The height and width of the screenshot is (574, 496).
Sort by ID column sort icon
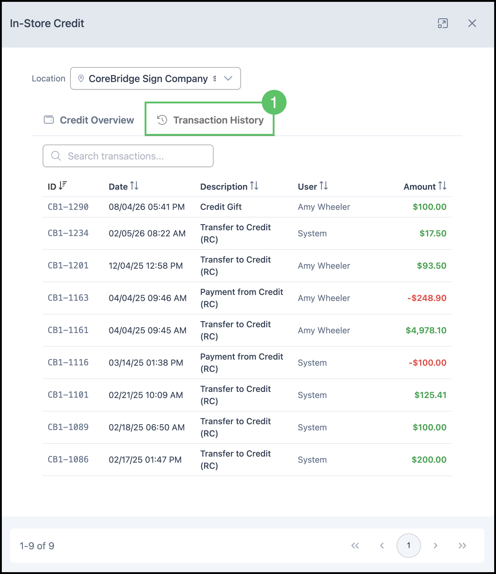point(63,185)
